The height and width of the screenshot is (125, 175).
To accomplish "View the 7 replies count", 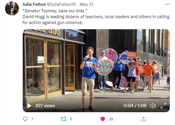I will point(32,119).
